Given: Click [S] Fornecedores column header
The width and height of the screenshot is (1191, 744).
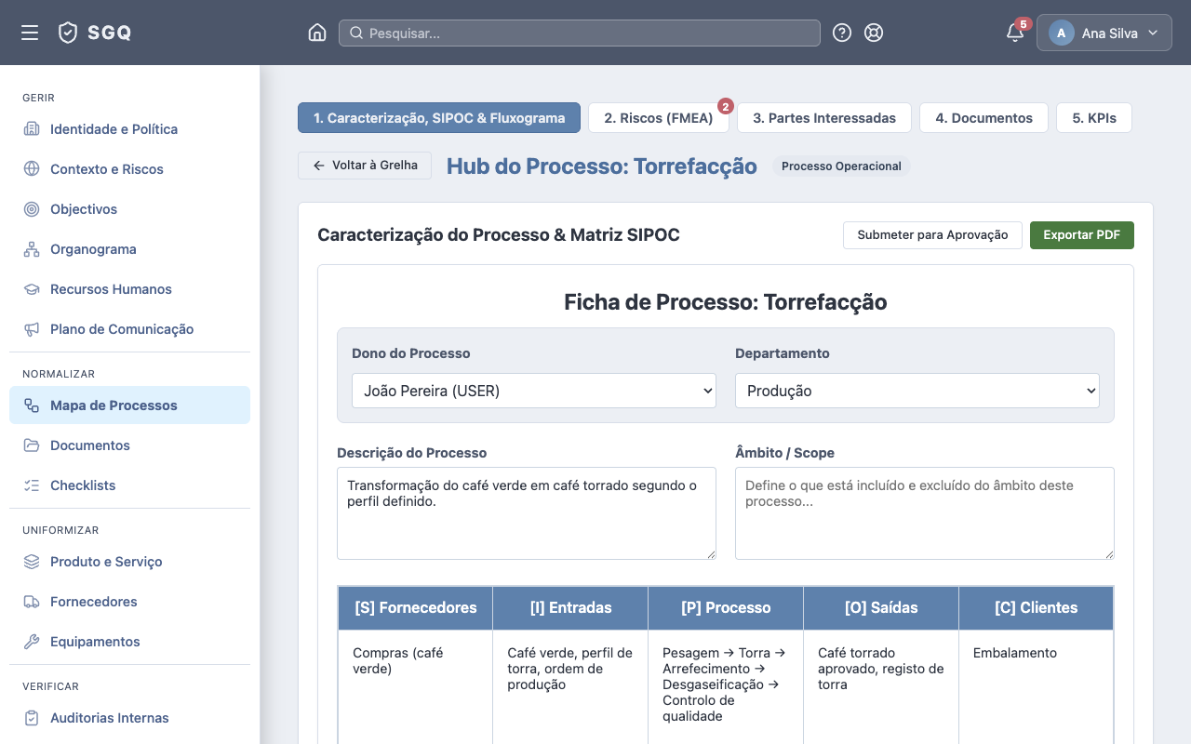Looking at the screenshot, I should [x=416, y=608].
